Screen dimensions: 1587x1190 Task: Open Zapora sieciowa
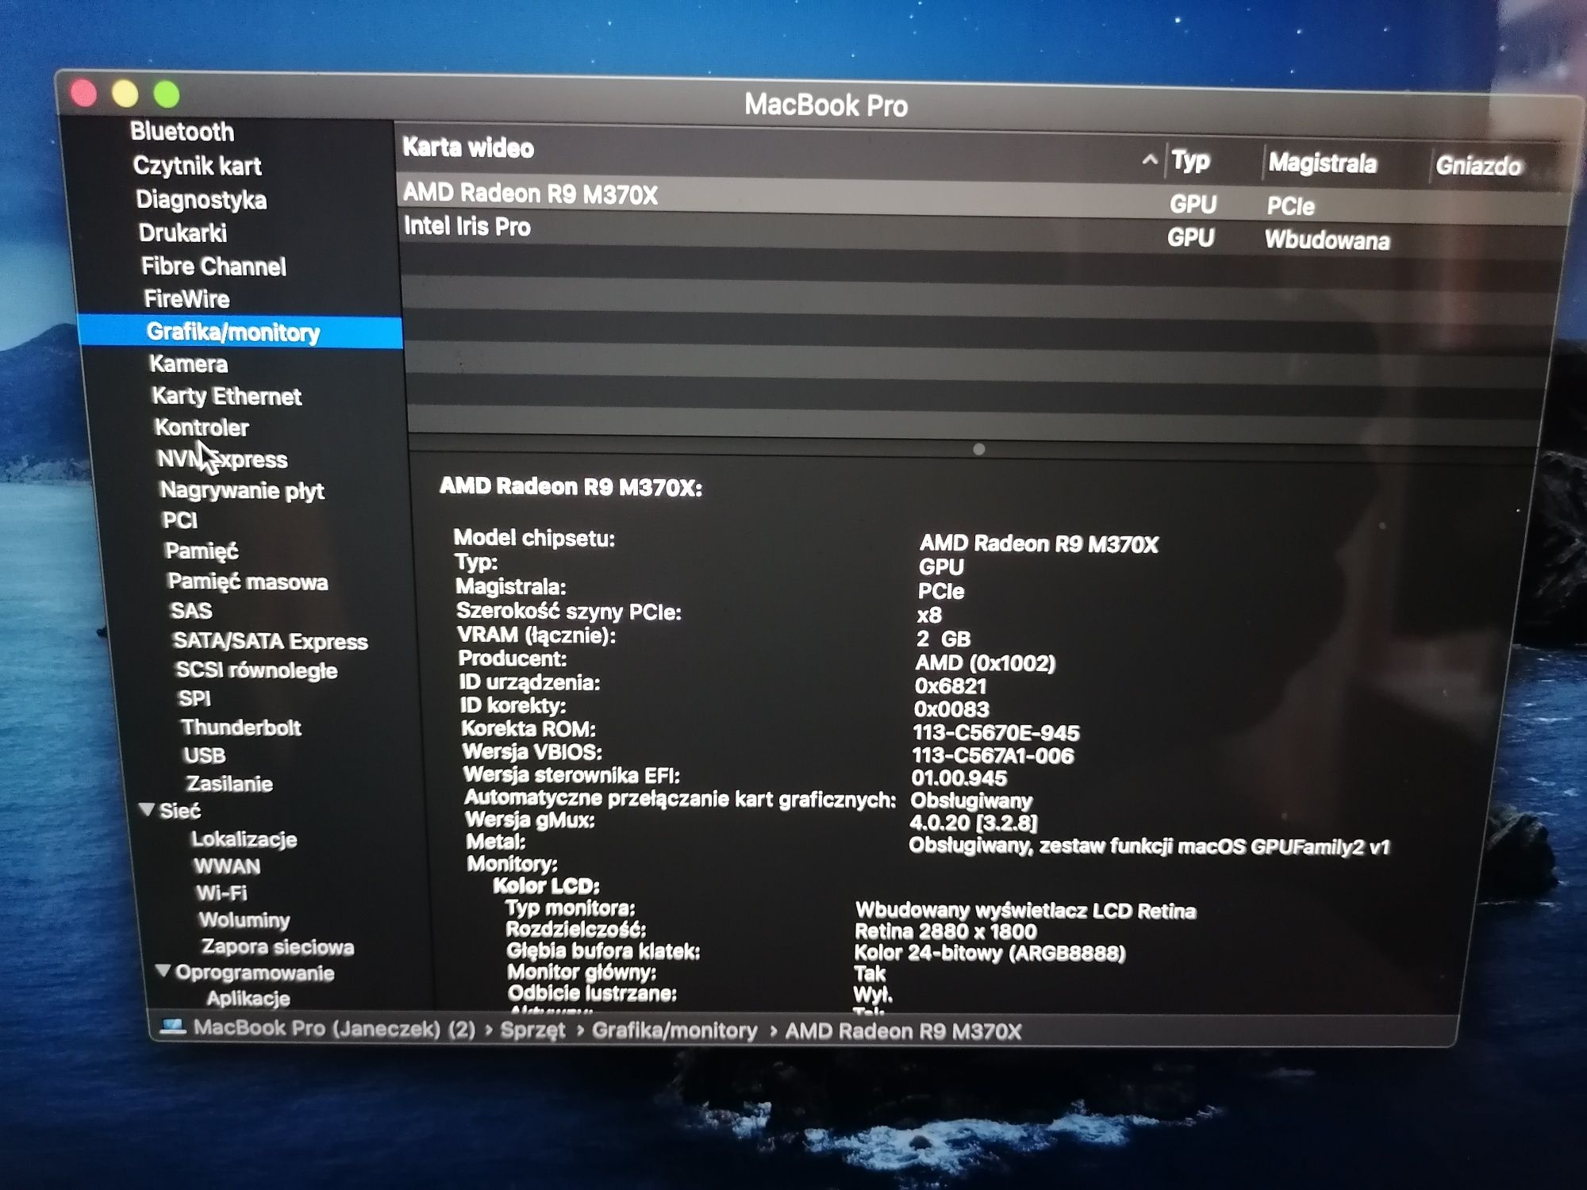pos(278,947)
